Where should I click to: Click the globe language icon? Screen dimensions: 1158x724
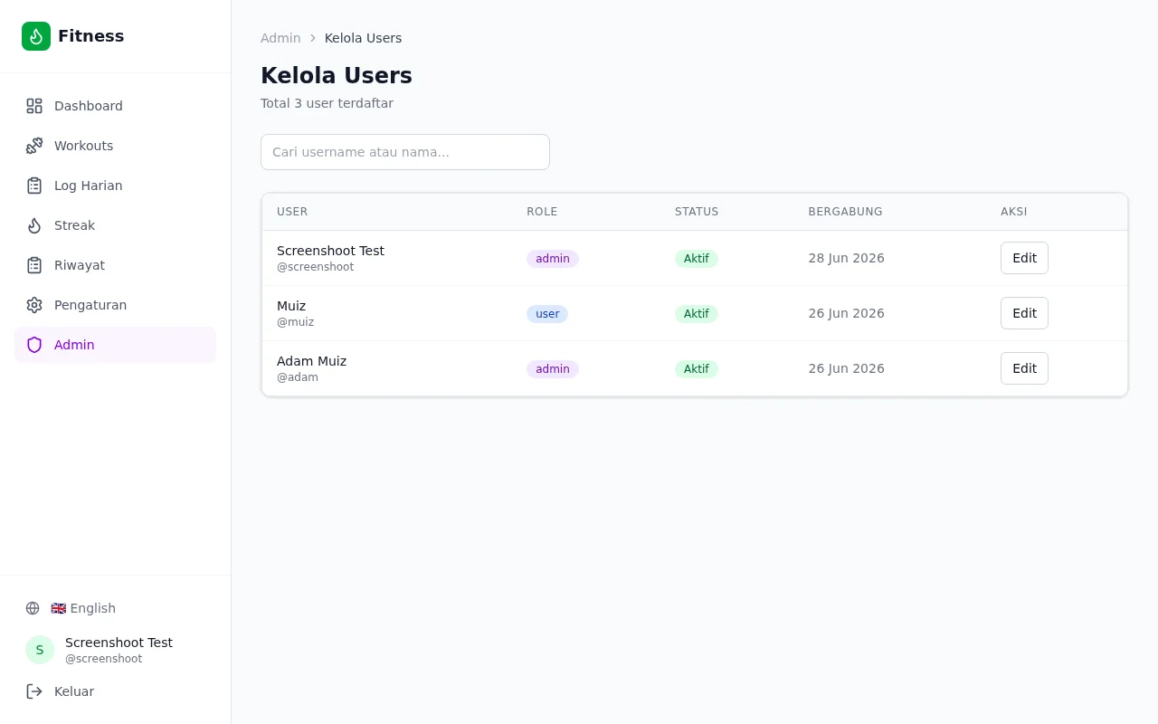tap(33, 608)
